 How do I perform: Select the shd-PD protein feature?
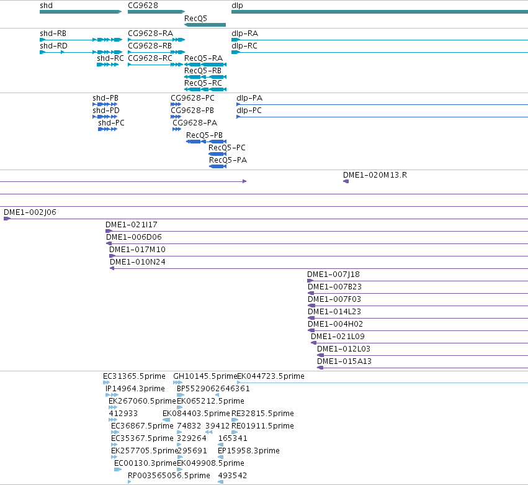pyautogui.click(x=105, y=117)
